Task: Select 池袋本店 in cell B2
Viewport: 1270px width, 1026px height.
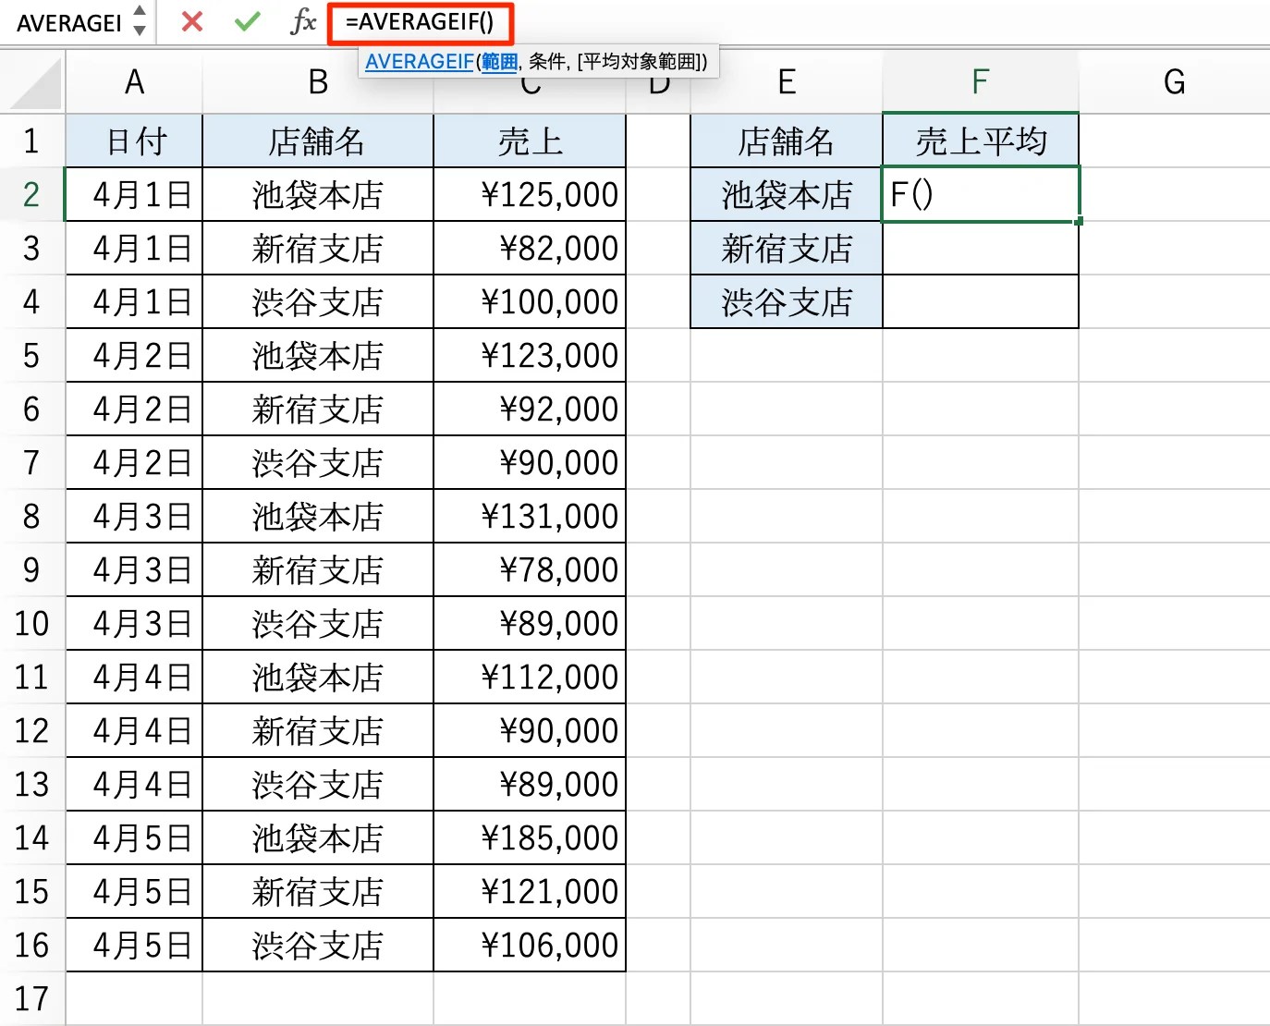Action: 318,195
